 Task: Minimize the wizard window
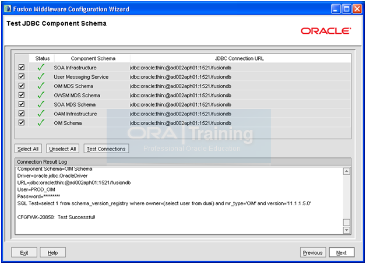[x=336, y=9]
